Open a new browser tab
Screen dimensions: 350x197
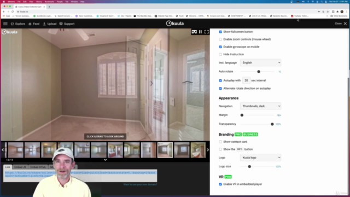49,7
